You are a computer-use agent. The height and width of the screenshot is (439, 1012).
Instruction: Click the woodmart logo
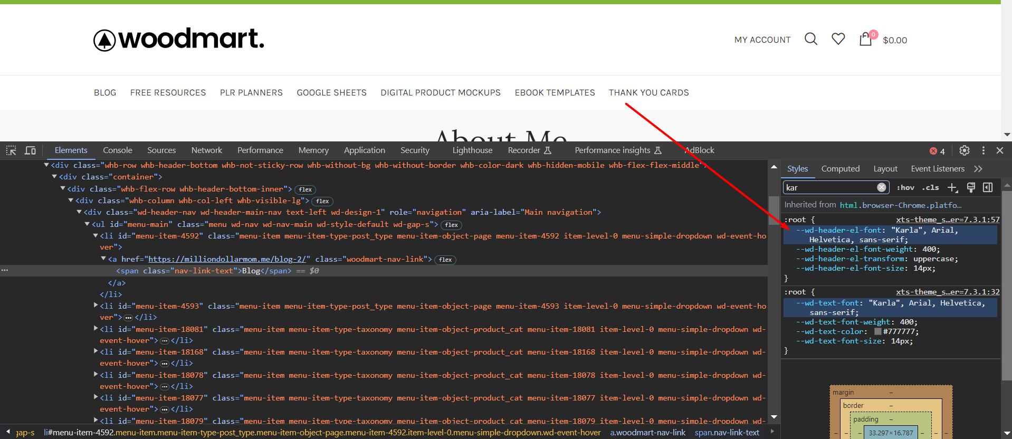pos(179,40)
